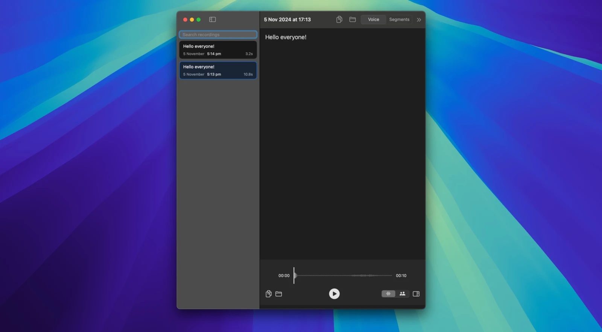
Task: Click the copy transcript icon in top toolbar
Action: (x=339, y=20)
